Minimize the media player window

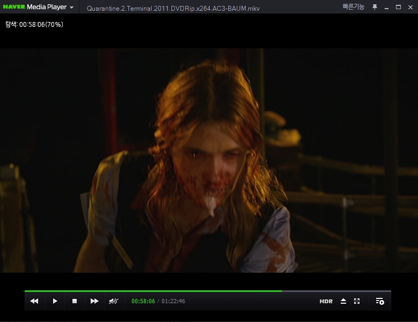coord(386,7)
